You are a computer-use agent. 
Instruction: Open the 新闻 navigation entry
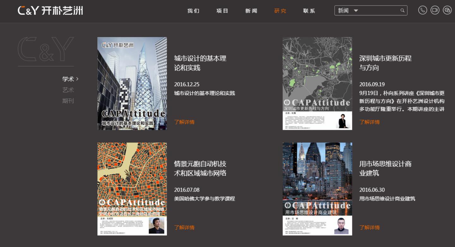(x=251, y=11)
